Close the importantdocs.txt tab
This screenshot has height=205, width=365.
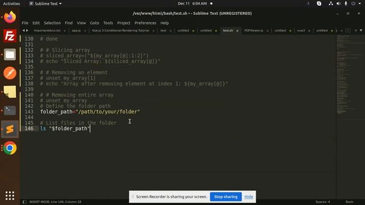(x=64, y=31)
